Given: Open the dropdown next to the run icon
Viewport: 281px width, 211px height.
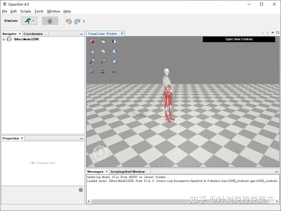Looking at the screenshot, I should click(33, 21).
